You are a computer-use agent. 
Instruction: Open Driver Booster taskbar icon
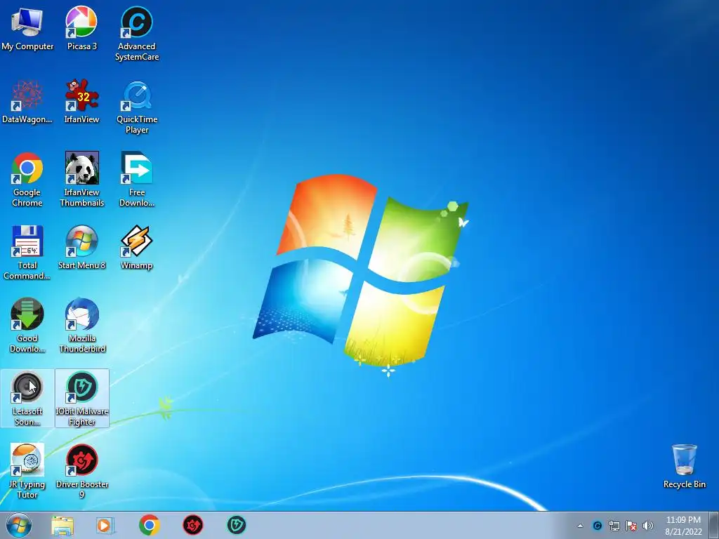point(193,525)
